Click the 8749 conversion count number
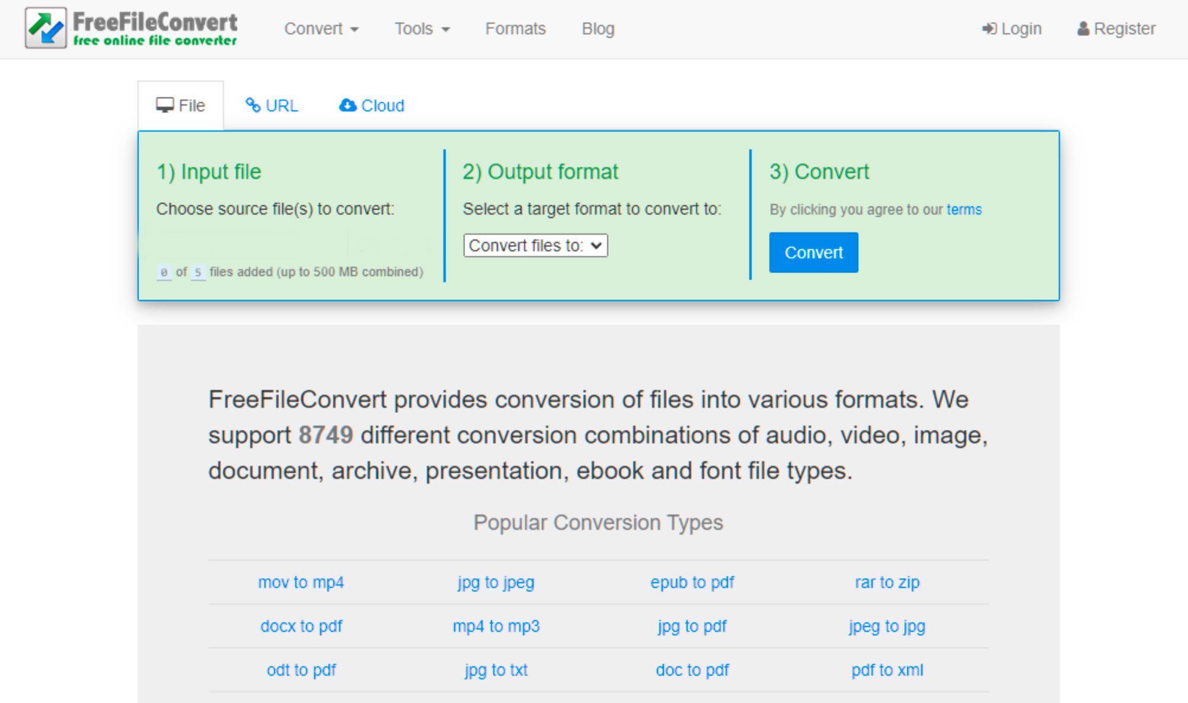Image resolution: width=1188 pixels, height=703 pixels. click(x=325, y=435)
